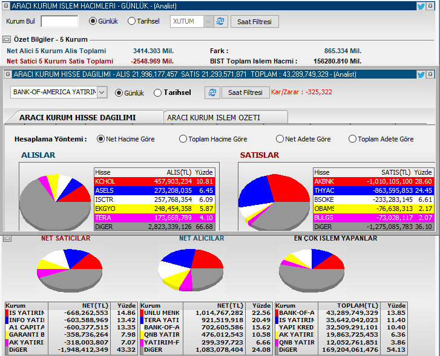Click Net Alici 5 Kurum Alis Toplami label

tap(56, 51)
